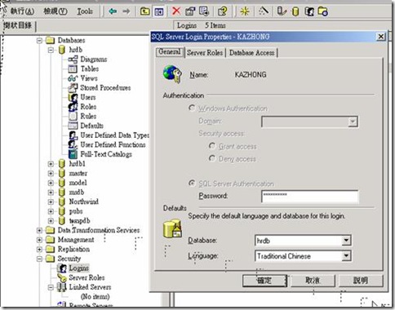Expand the master database node
Viewport: 395px width, 310px height.
tap(51, 174)
